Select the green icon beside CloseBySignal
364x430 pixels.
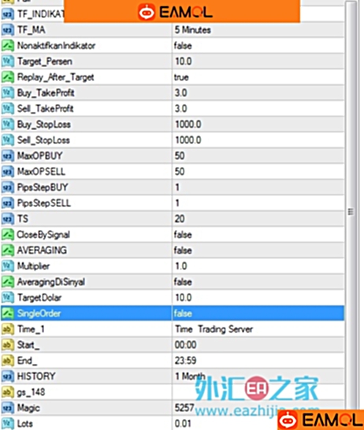7,235
